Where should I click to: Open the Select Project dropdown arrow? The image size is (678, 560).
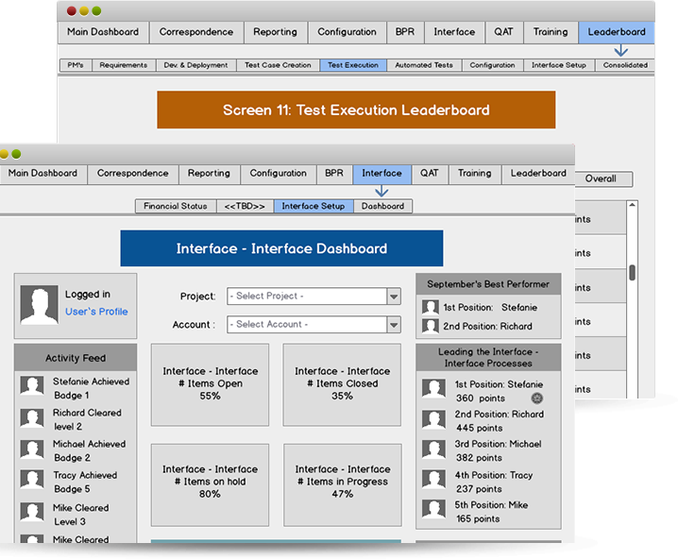point(394,297)
